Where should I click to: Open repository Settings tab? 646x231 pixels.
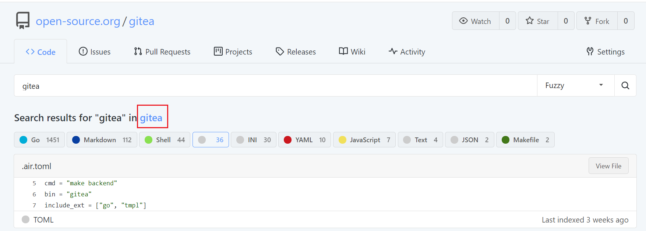pyautogui.click(x=606, y=52)
